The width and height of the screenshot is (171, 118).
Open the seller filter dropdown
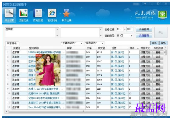[94, 43]
